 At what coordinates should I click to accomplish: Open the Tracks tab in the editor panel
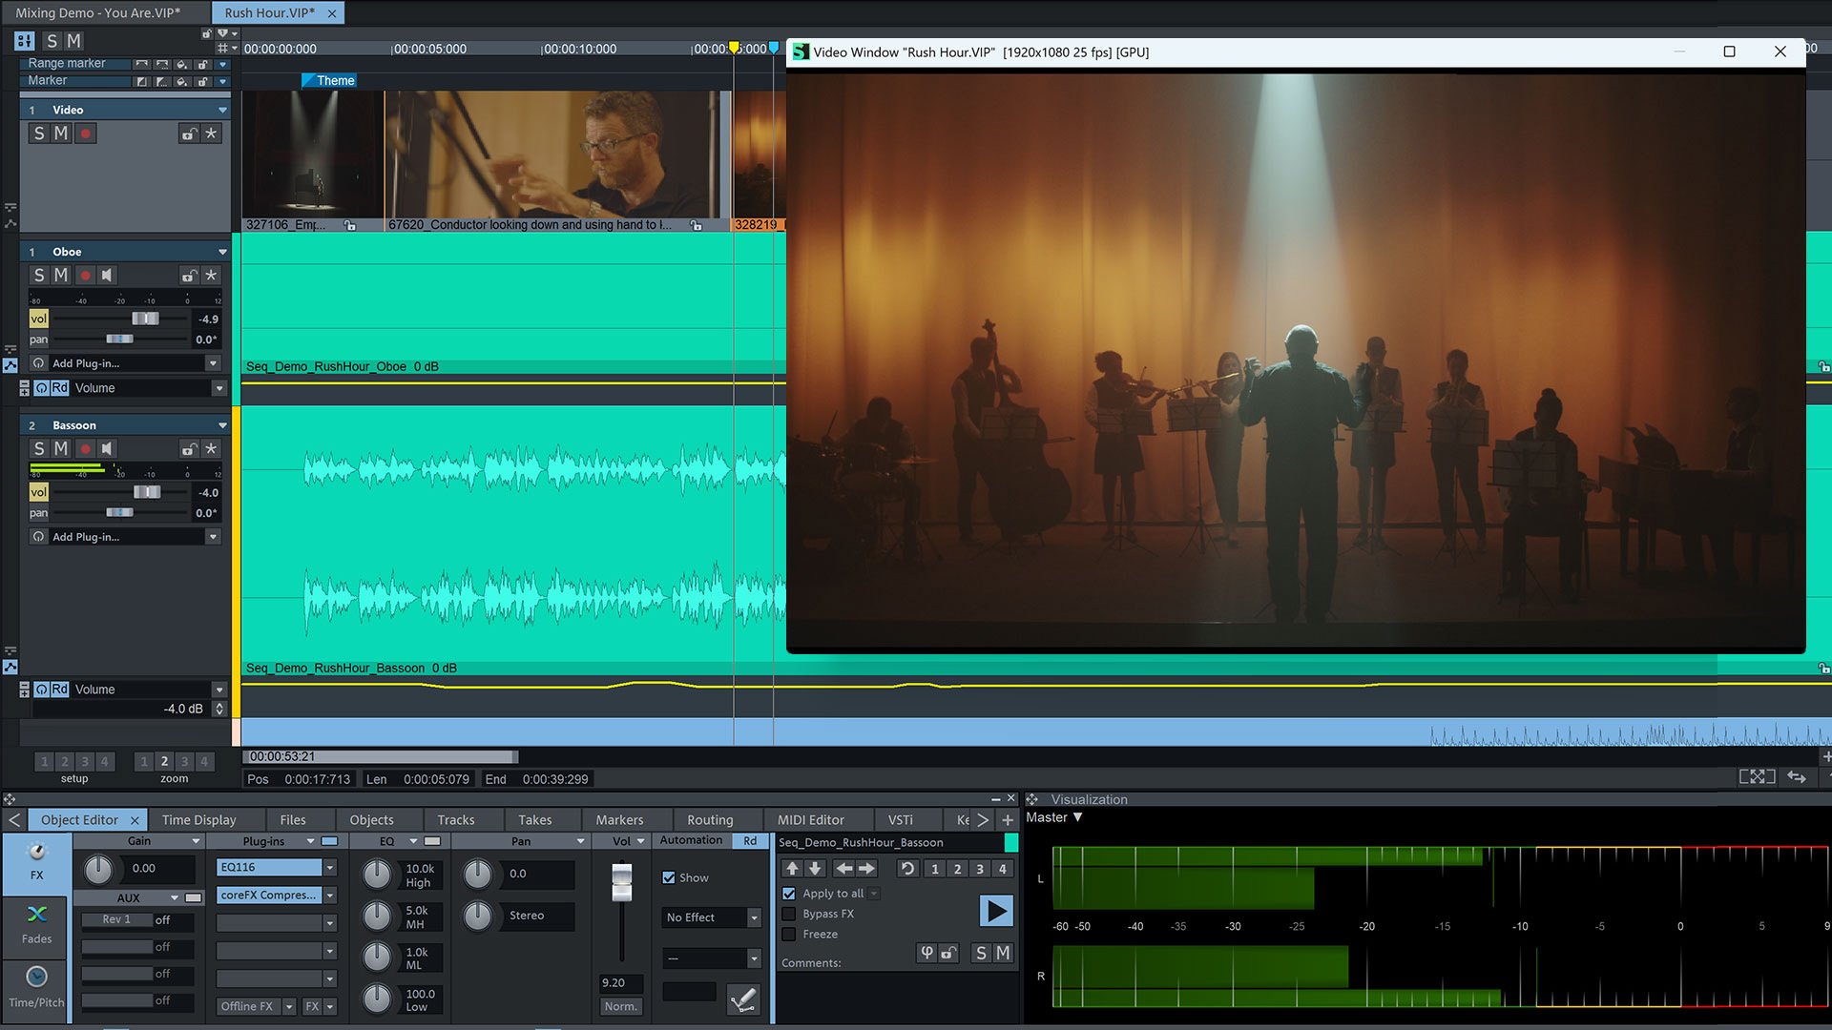pos(456,819)
